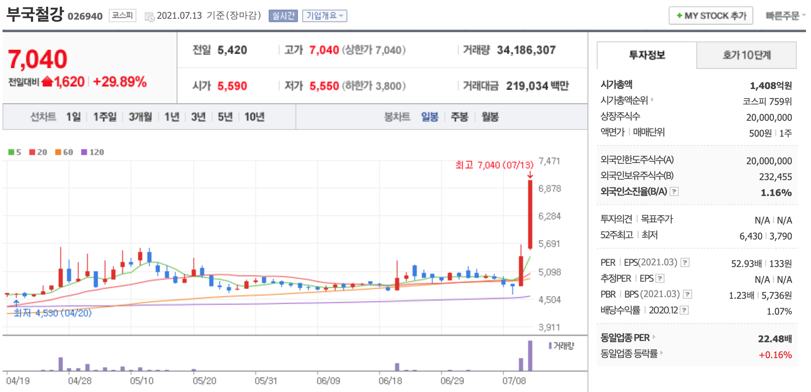Click the +0.16% sector change value

pyautogui.click(x=775, y=355)
